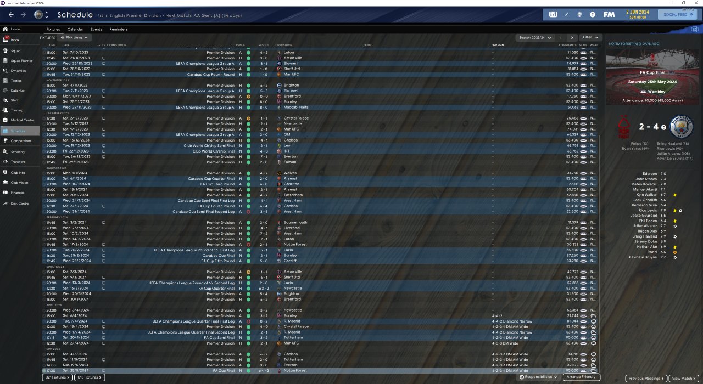Click the Manchester City badge in header
703x384 pixels.
(x=38, y=14)
